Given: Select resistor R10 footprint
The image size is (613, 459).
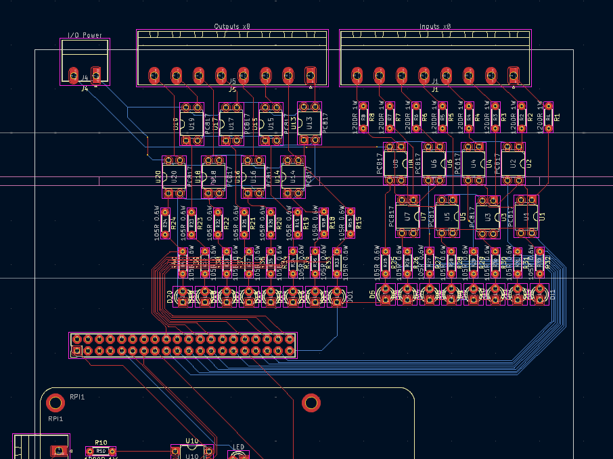Looking at the screenshot, I should click(x=101, y=451).
